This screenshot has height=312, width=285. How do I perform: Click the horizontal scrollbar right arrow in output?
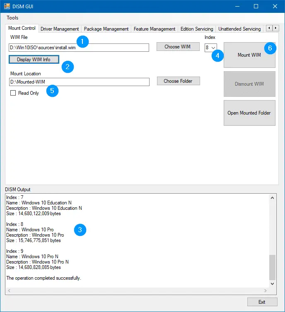click(x=265, y=291)
